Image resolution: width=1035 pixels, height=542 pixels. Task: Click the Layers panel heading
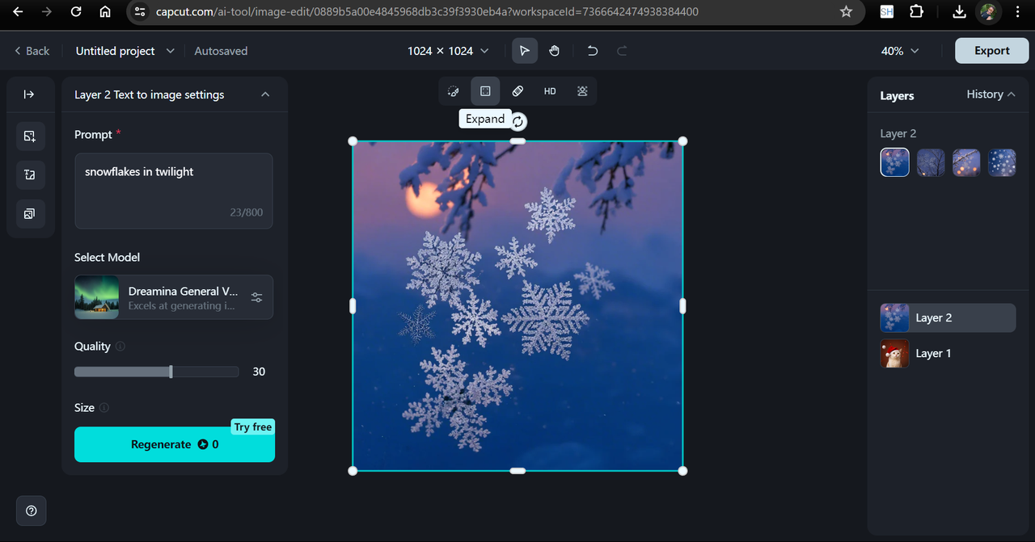coord(897,95)
